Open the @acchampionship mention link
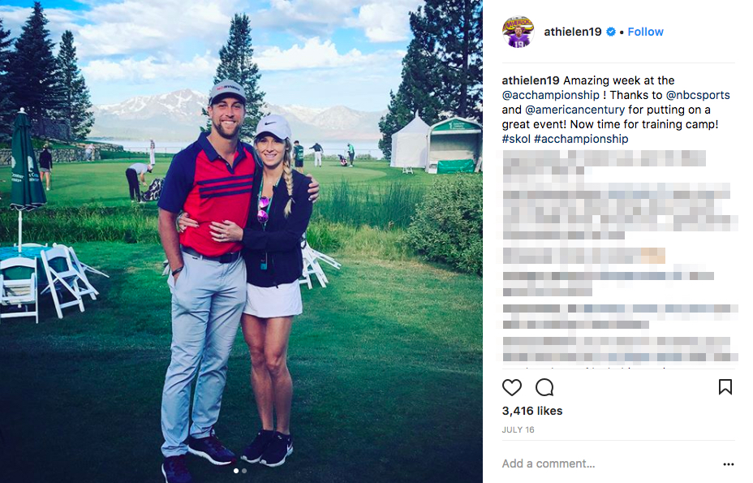Screen dimensions: 753x483 click(551, 95)
